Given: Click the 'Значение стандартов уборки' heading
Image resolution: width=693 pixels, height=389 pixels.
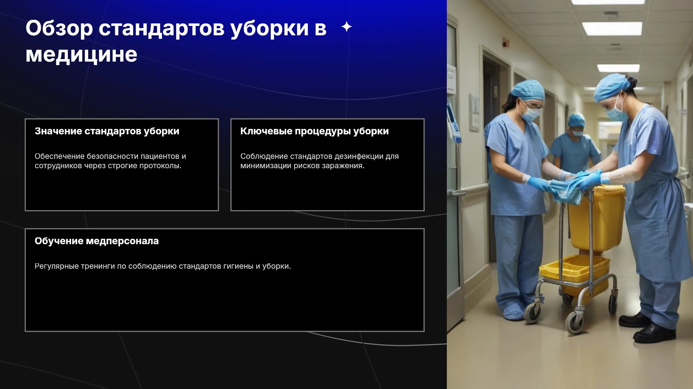Looking at the screenshot, I should click(x=107, y=131).
